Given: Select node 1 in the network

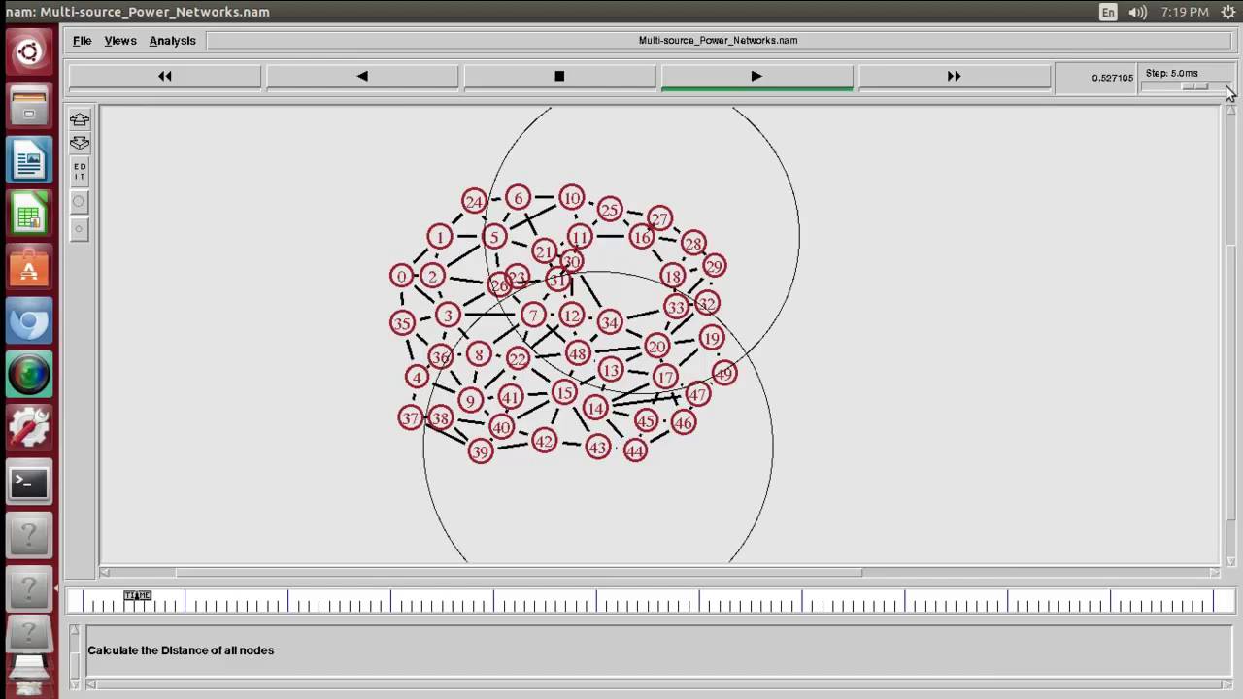Looking at the screenshot, I should [439, 237].
